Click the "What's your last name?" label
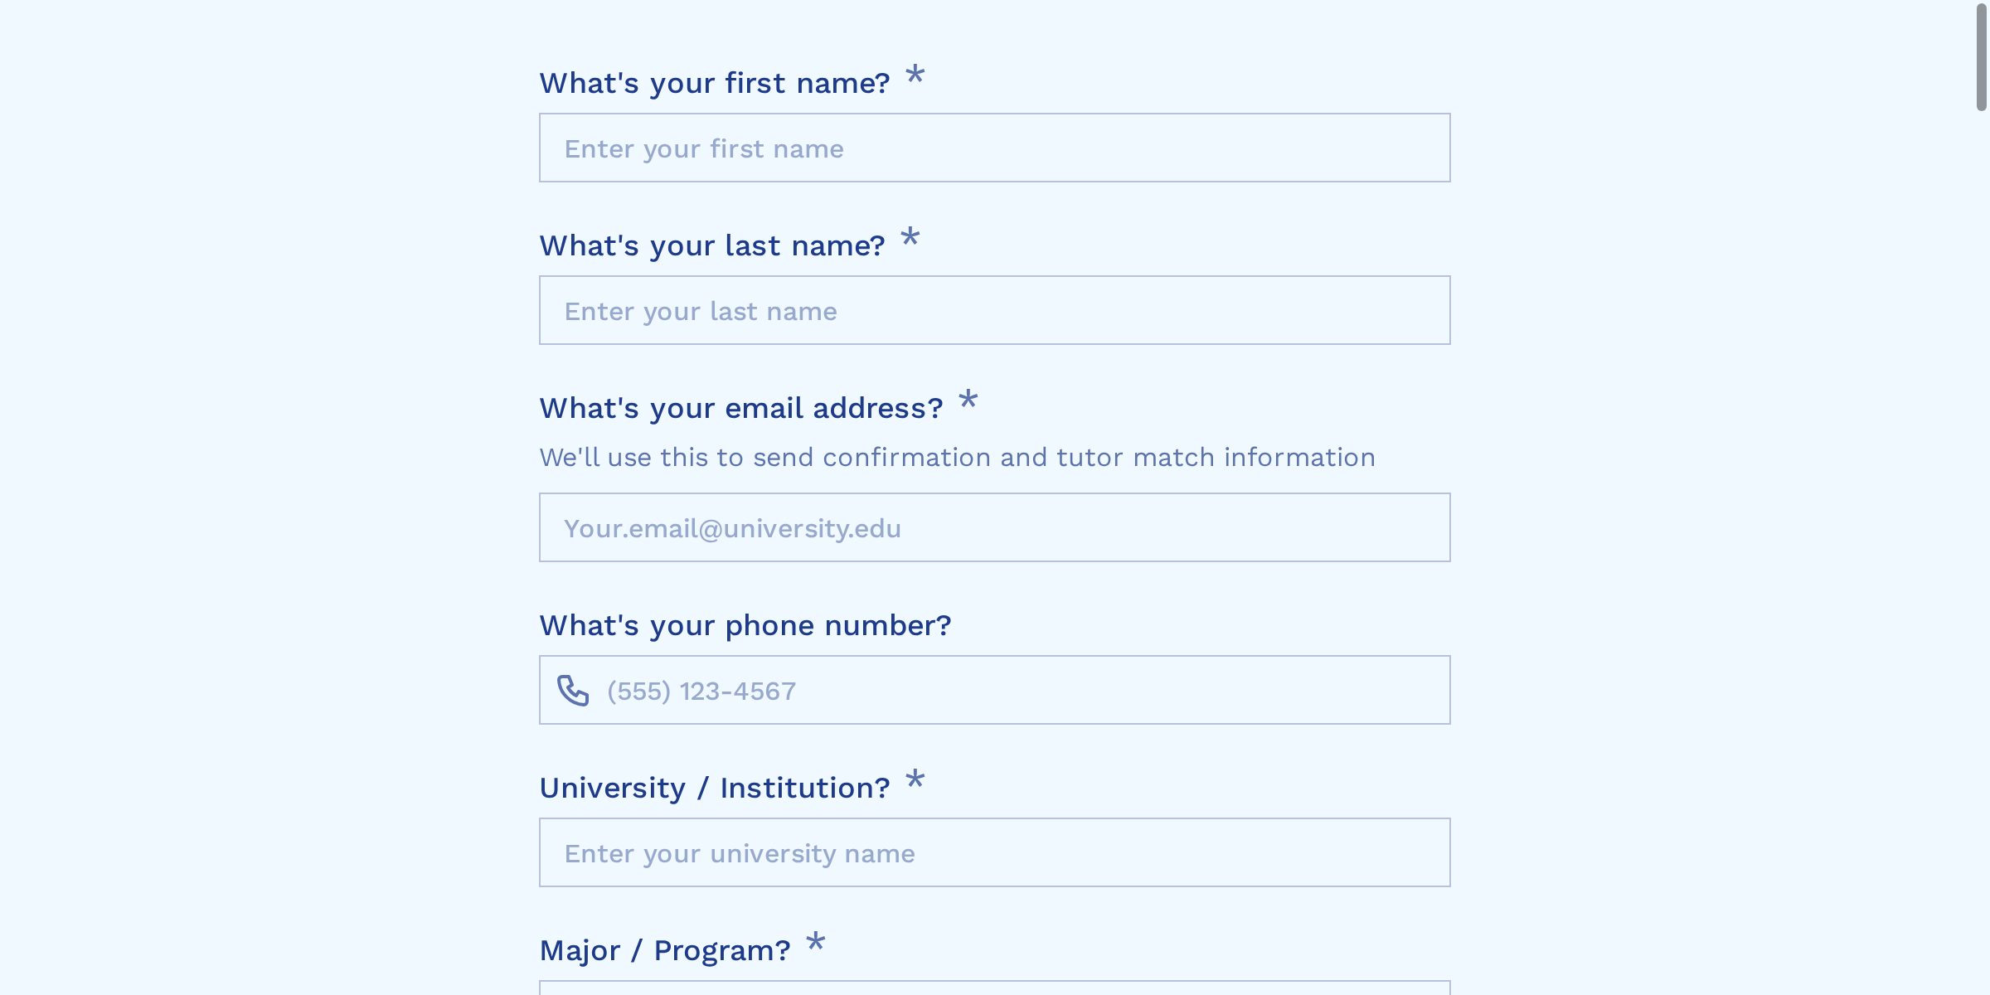Screen dimensions: 1990x995 [711, 245]
